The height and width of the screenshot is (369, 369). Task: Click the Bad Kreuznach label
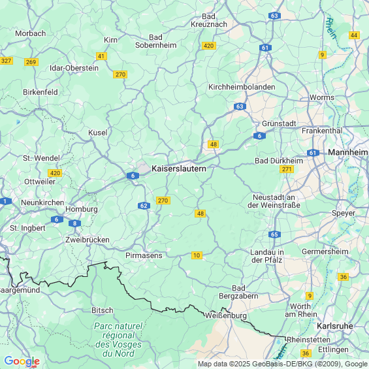[x=209, y=20]
